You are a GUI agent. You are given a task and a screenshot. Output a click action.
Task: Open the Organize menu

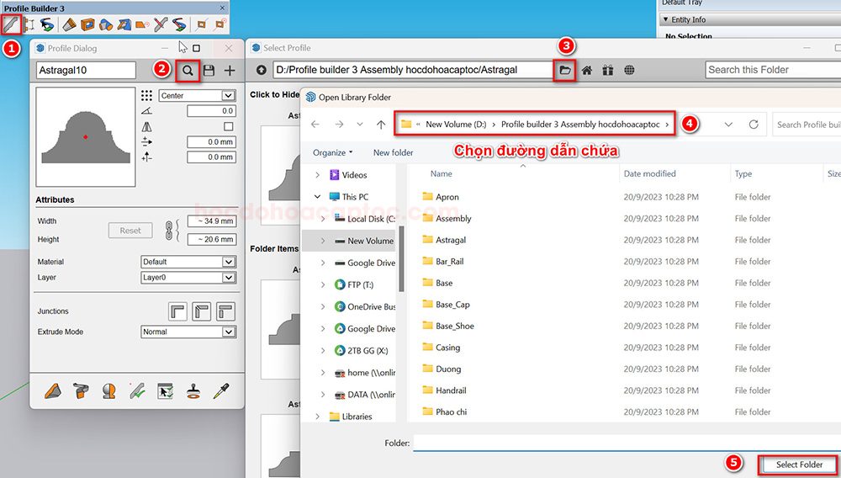click(332, 153)
